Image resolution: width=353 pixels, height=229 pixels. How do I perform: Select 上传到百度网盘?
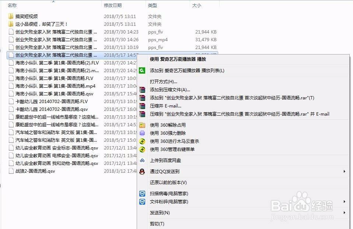pos(165,161)
